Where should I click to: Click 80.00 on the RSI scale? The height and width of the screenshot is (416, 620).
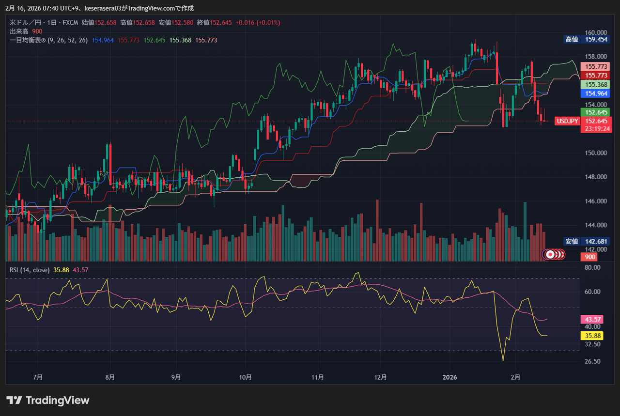click(593, 267)
